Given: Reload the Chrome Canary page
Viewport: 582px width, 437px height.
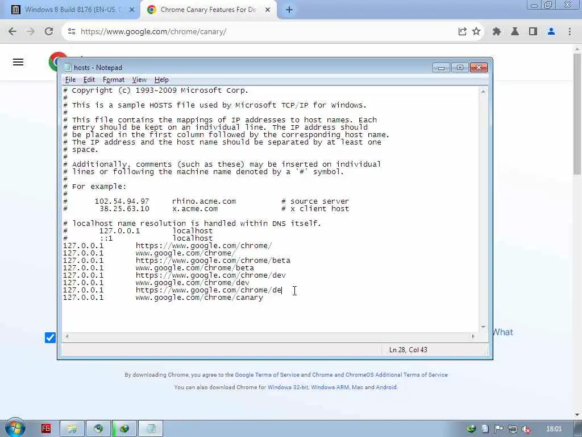Looking at the screenshot, I should tap(49, 32).
